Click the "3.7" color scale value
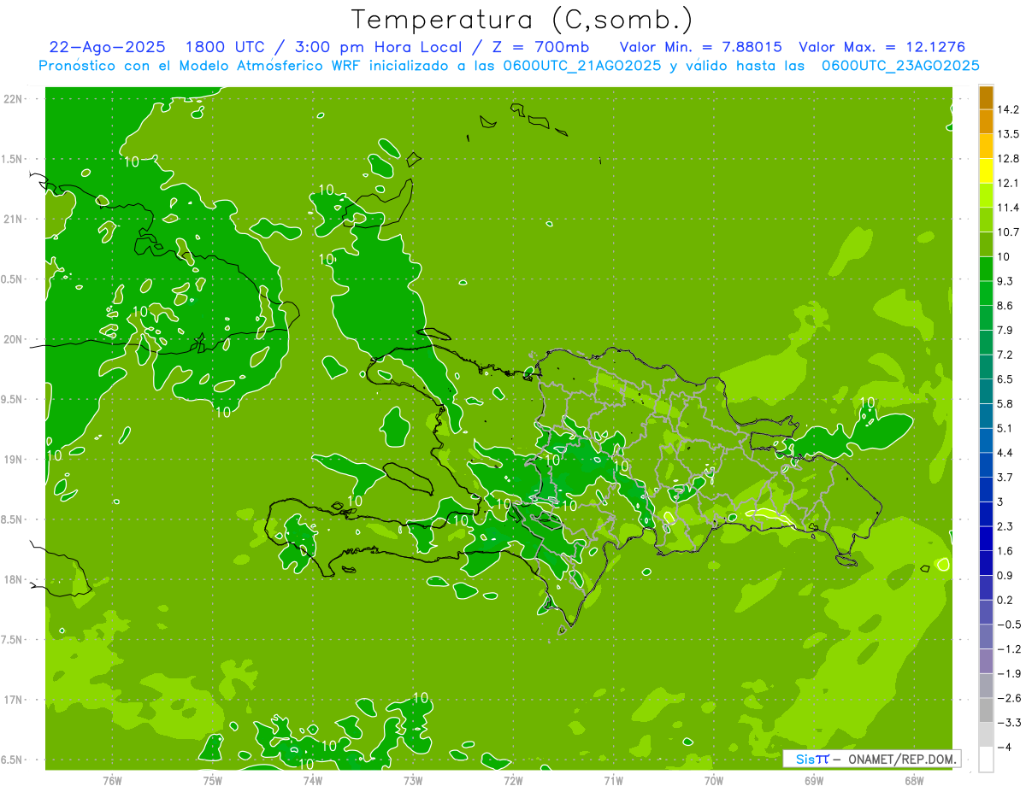The width and height of the screenshot is (1026, 792). (1005, 478)
